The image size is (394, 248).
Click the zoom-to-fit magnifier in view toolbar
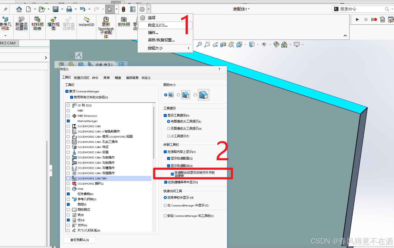pos(199,45)
